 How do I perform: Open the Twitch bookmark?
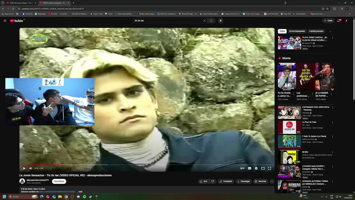pyautogui.click(x=109, y=14)
